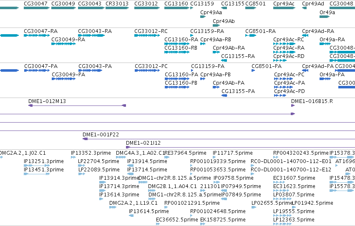The height and width of the screenshot is (226, 355).
Task: Click the Cpr49Ab gene label
Action: click(x=224, y=21)
